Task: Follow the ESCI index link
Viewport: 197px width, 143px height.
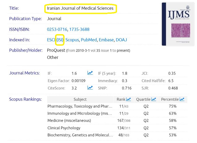Action: click(51, 40)
